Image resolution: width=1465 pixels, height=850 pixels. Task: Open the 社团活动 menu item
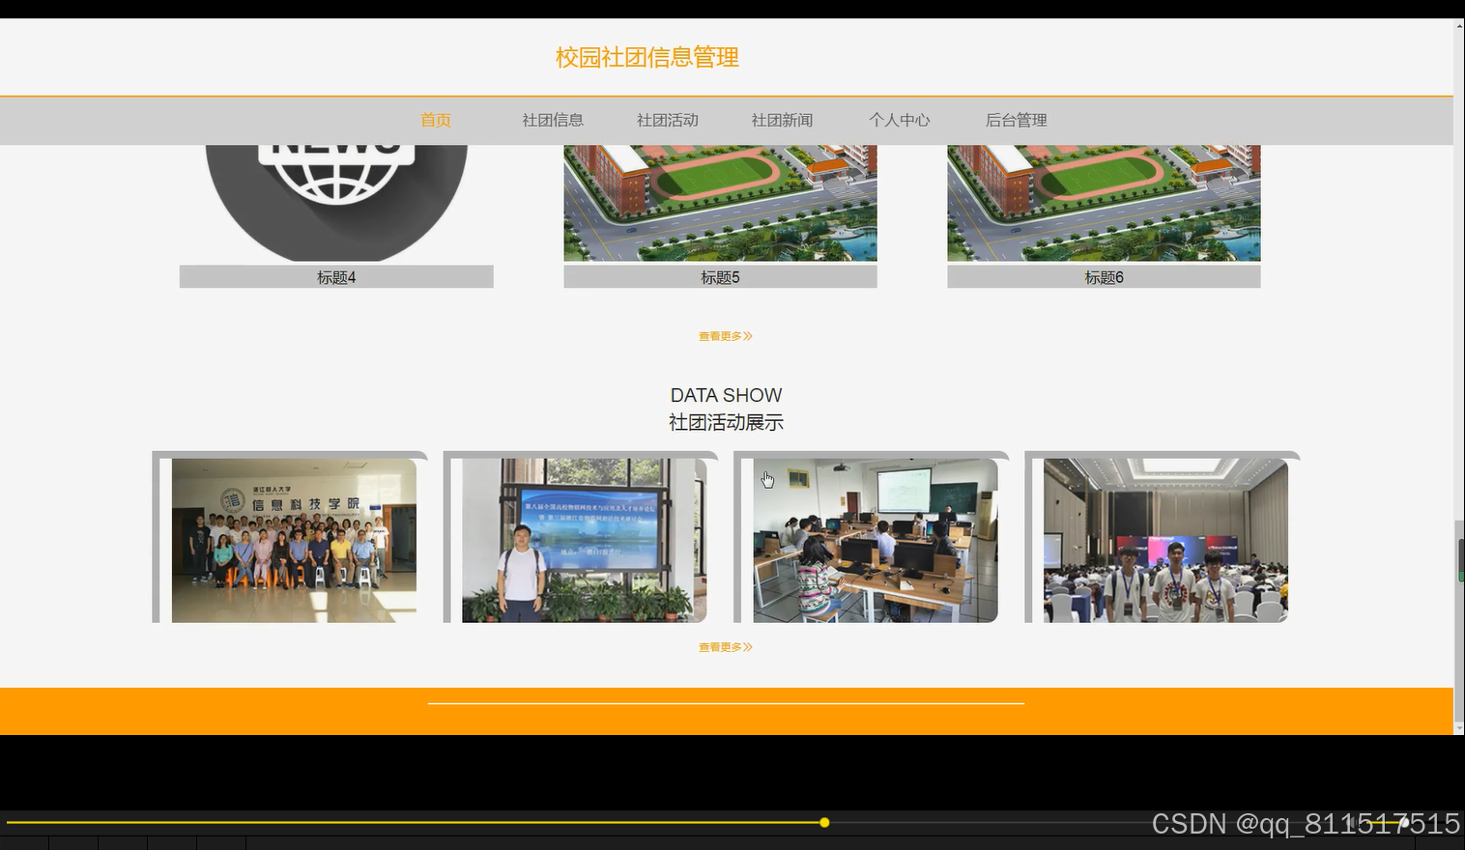668,120
